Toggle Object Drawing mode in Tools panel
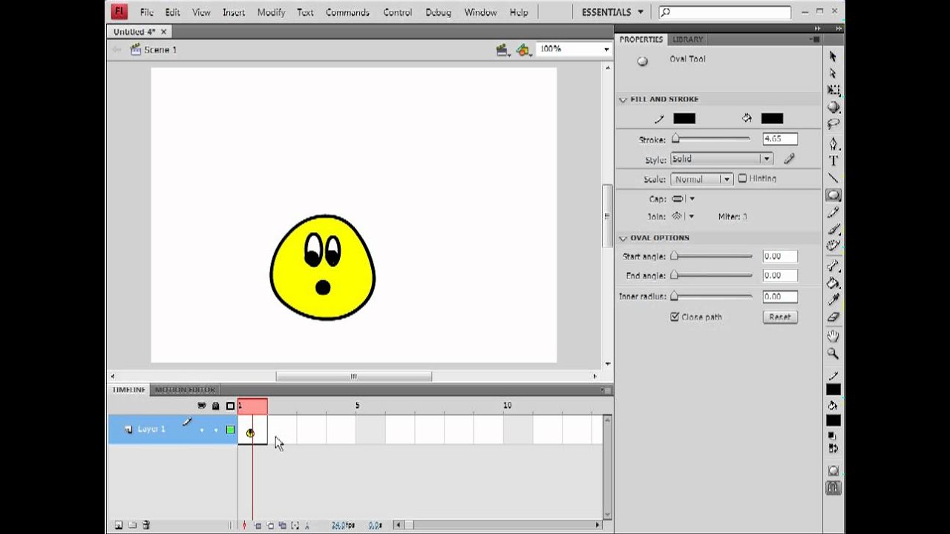The image size is (950, 534). 833,471
